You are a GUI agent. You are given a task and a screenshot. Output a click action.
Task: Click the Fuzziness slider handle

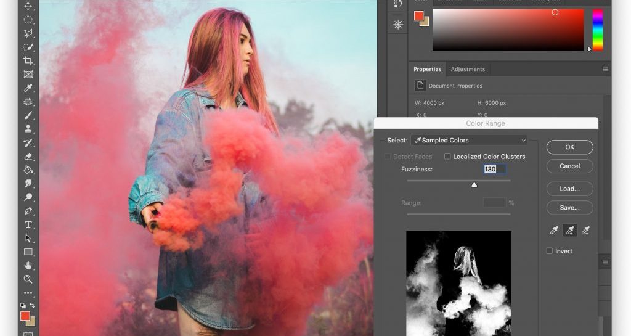[474, 184]
